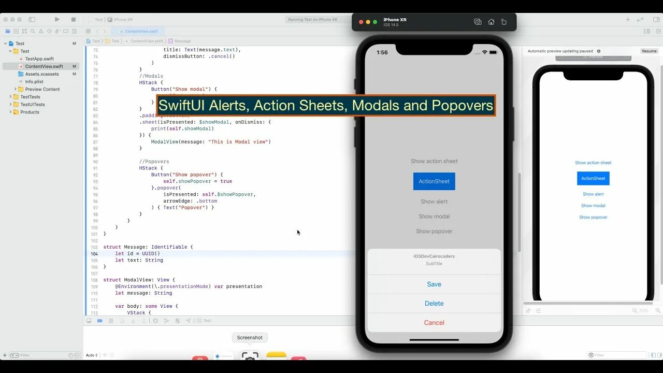
Task: Click the debug console Filter field
Action: [x=617, y=355]
